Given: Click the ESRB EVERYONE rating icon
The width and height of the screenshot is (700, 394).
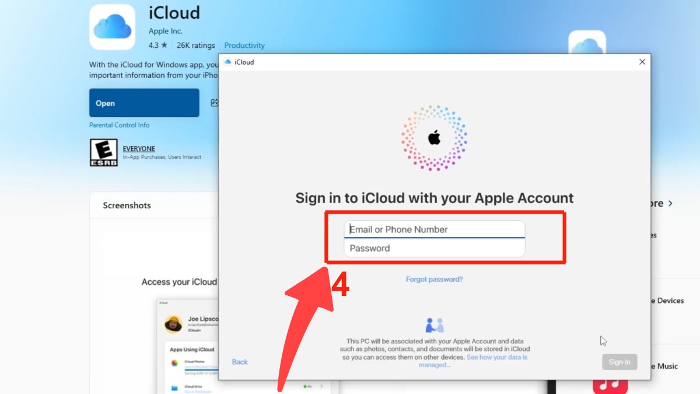Looking at the screenshot, I should [103, 152].
